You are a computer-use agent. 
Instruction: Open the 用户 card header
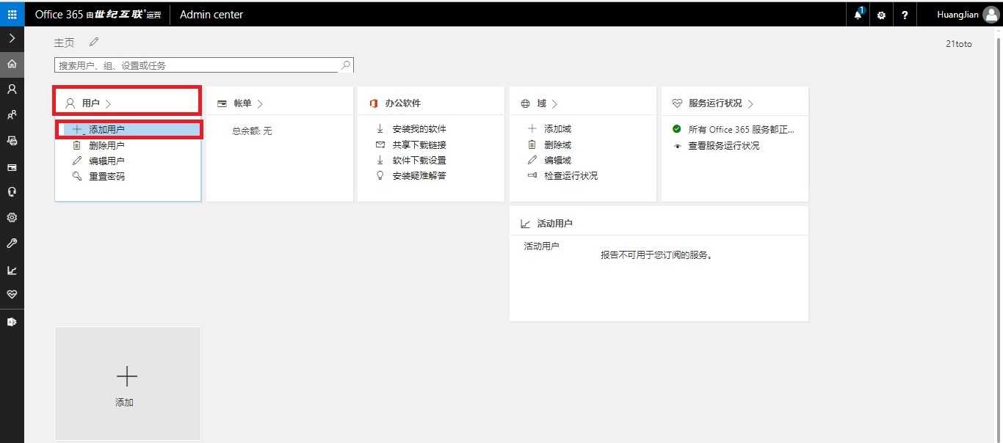pos(126,101)
